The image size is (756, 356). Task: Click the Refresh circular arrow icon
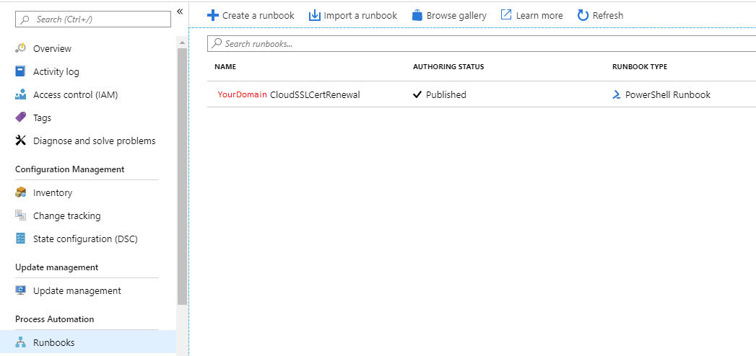(583, 15)
